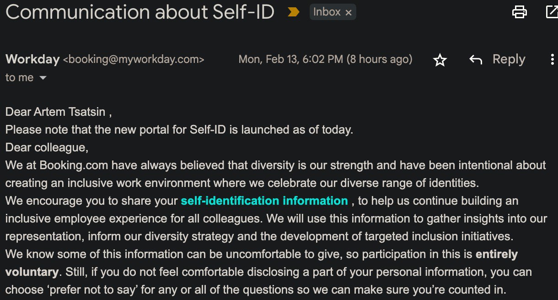Image resolution: width=558 pixels, height=300 pixels.
Task: Click the 'to me' recipient text
Action: (19, 78)
